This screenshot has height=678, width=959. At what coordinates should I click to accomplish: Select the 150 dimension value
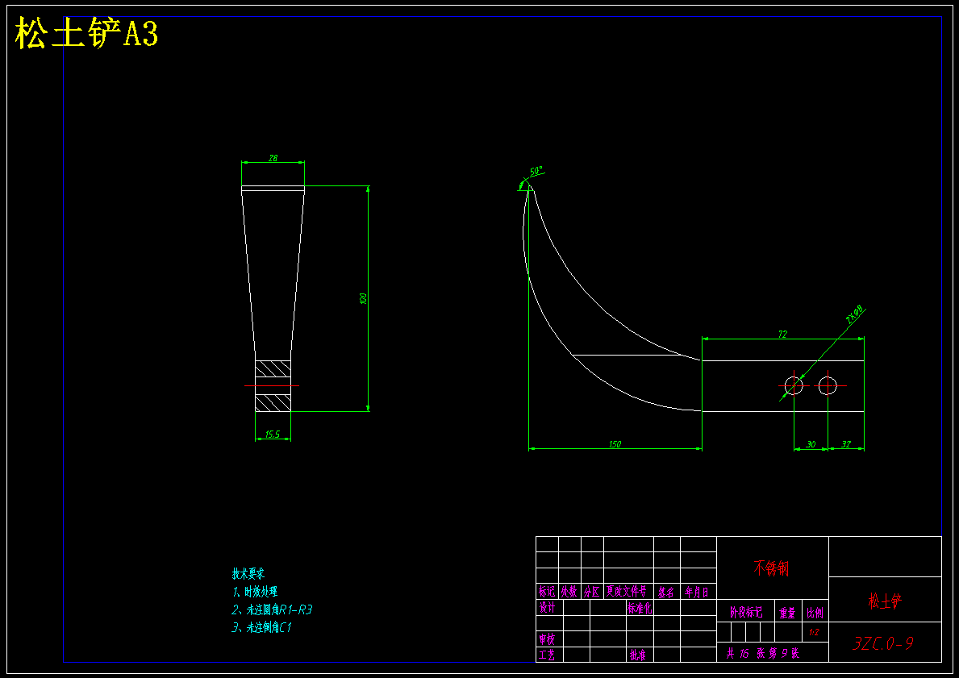615,444
